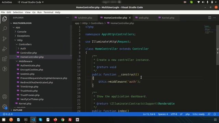Open the Wi-Fi network indicator
219x123 pixels.
tap(198, 2)
